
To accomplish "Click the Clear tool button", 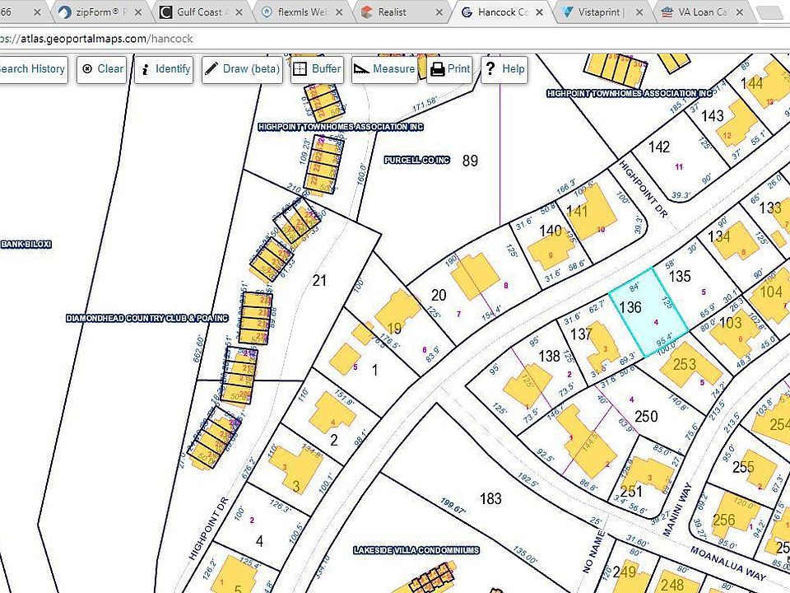I will pyautogui.click(x=102, y=69).
